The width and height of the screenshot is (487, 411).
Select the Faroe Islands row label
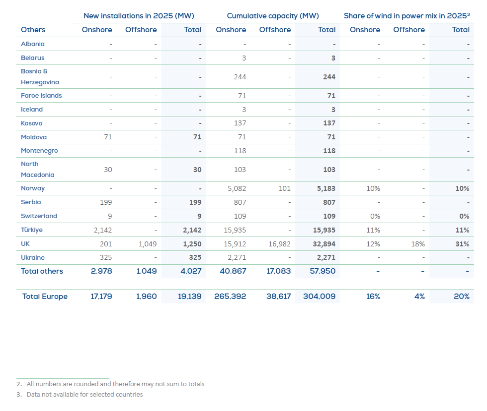click(x=41, y=96)
